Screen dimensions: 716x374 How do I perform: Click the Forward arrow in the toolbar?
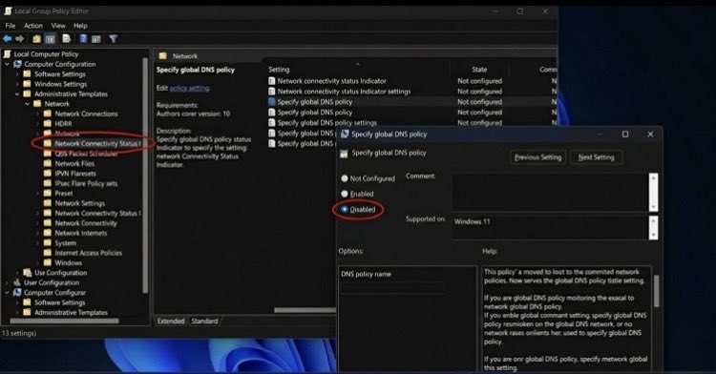pos(20,39)
